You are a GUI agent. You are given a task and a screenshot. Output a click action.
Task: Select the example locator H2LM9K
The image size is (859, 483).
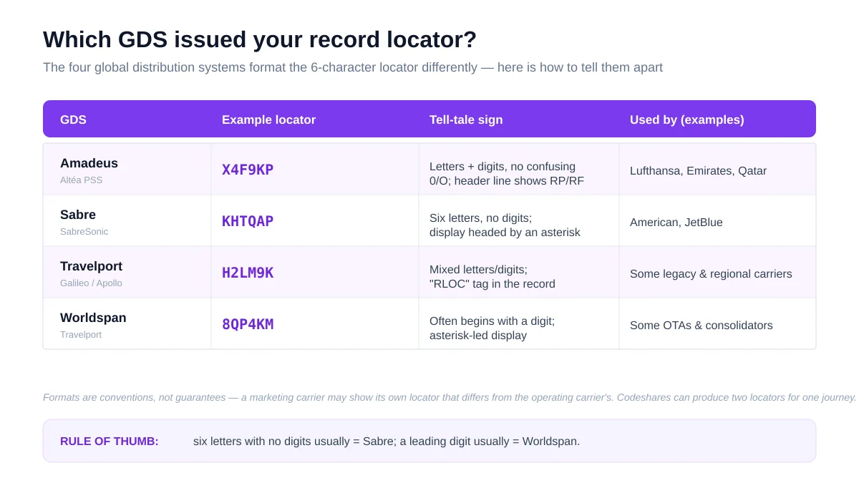click(x=248, y=273)
